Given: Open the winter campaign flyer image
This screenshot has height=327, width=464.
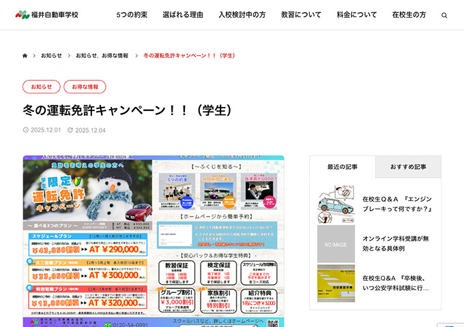Looking at the screenshot, I should coord(154,241).
